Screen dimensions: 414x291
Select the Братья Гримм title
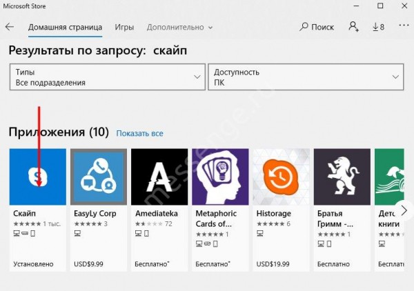[335, 219]
